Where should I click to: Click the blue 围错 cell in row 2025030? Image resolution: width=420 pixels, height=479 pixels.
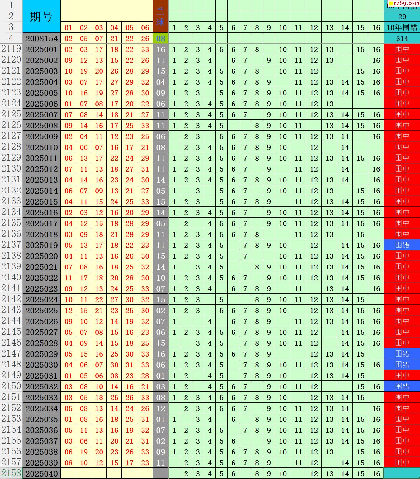coord(402,365)
